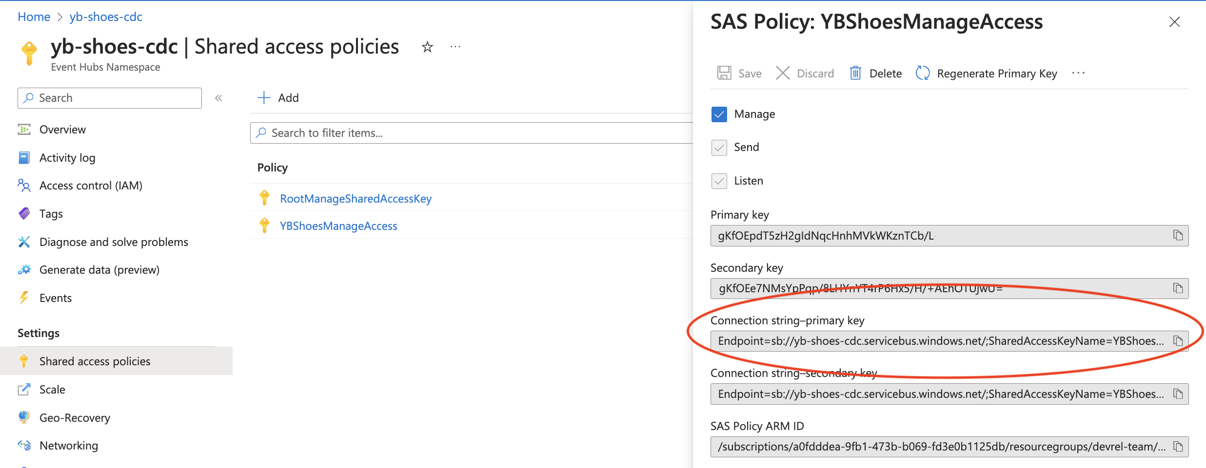Copy the SAS Policy ARM ID

tap(1178, 447)
